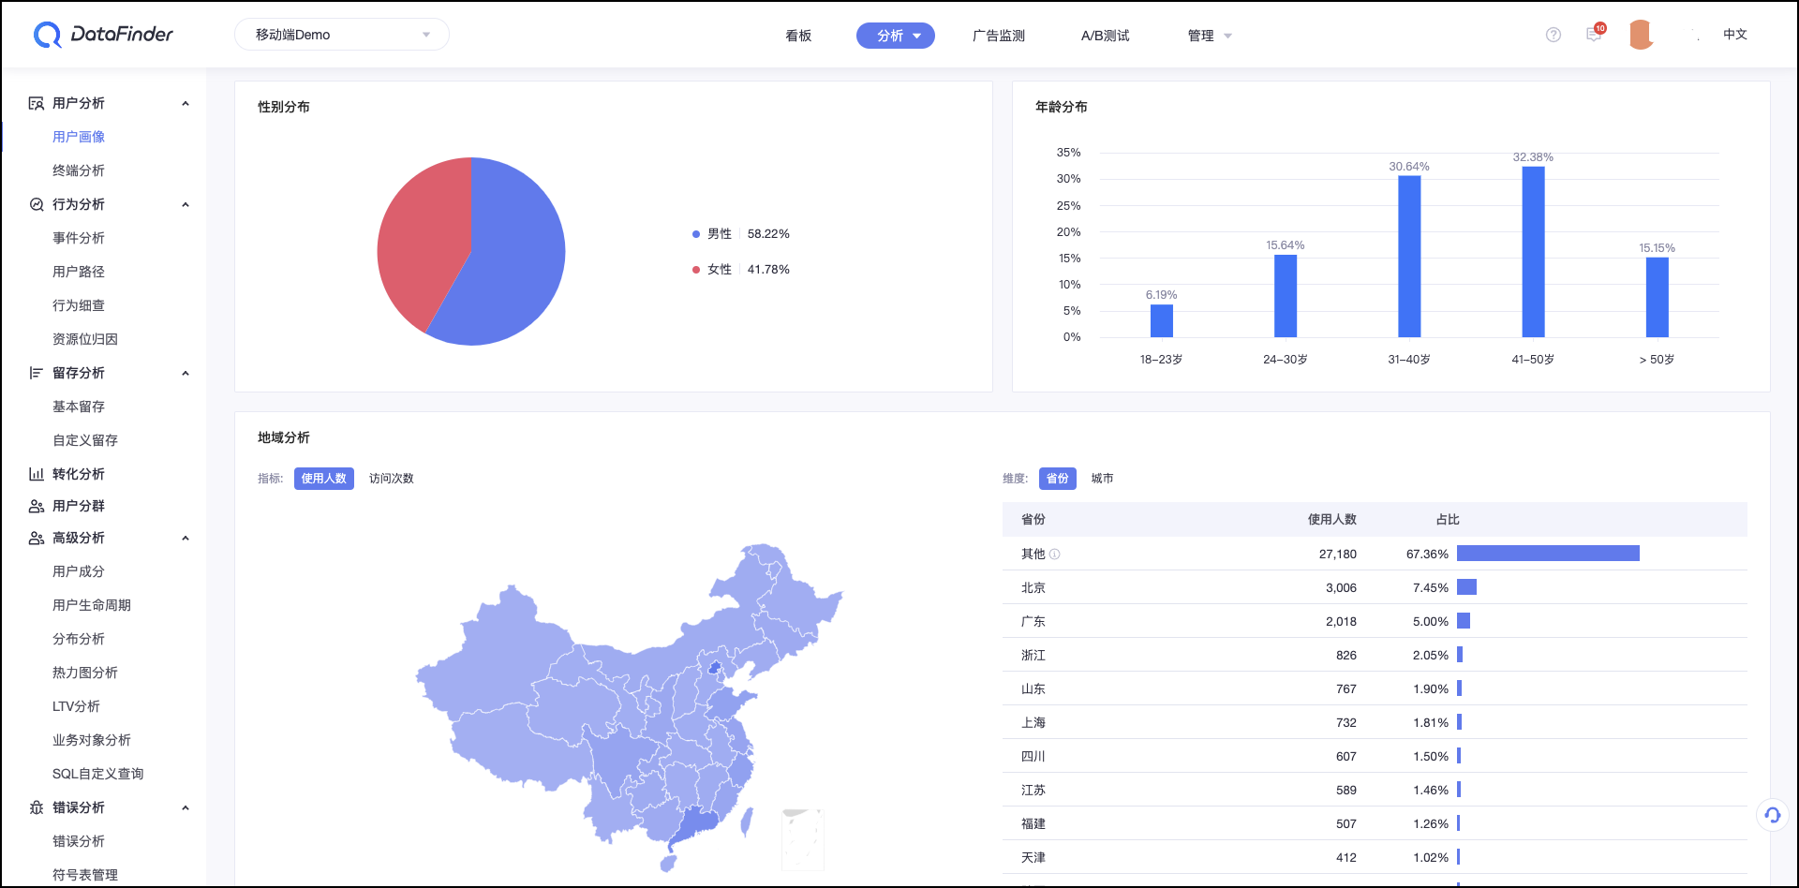Sort by the 使用人数 column header
This screenshot has height=888, width=1799.
[x=1331, y=520]
